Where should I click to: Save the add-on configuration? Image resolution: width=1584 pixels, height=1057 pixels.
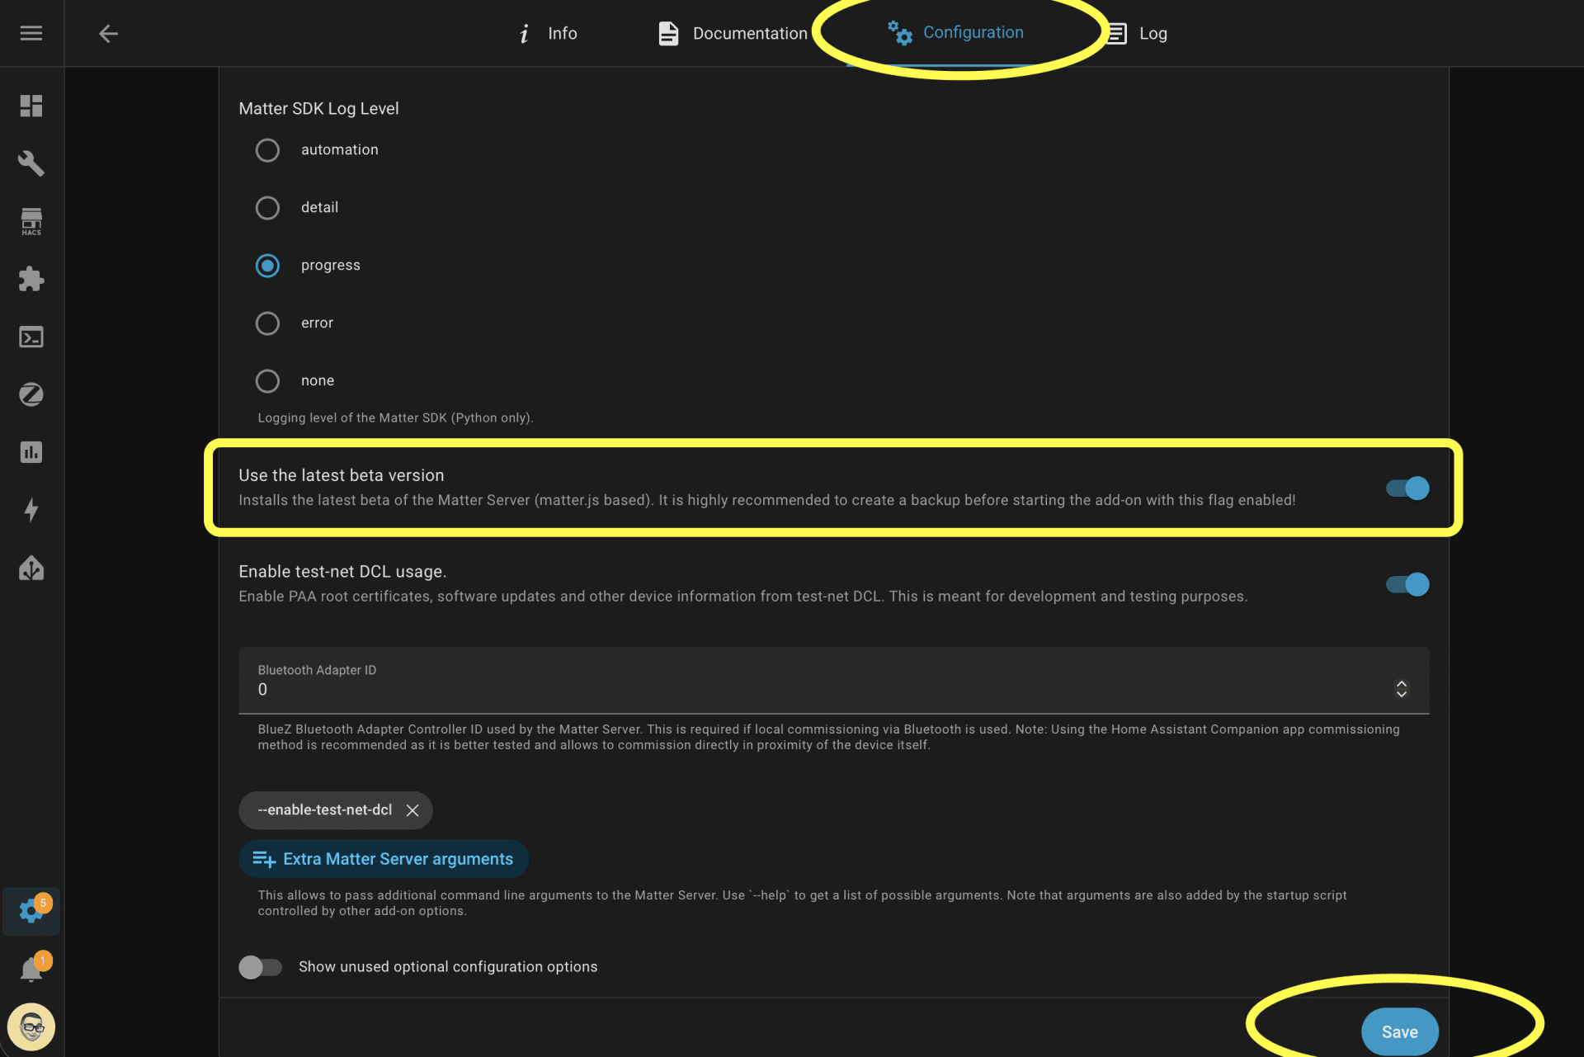(x=1400, y=1031)
